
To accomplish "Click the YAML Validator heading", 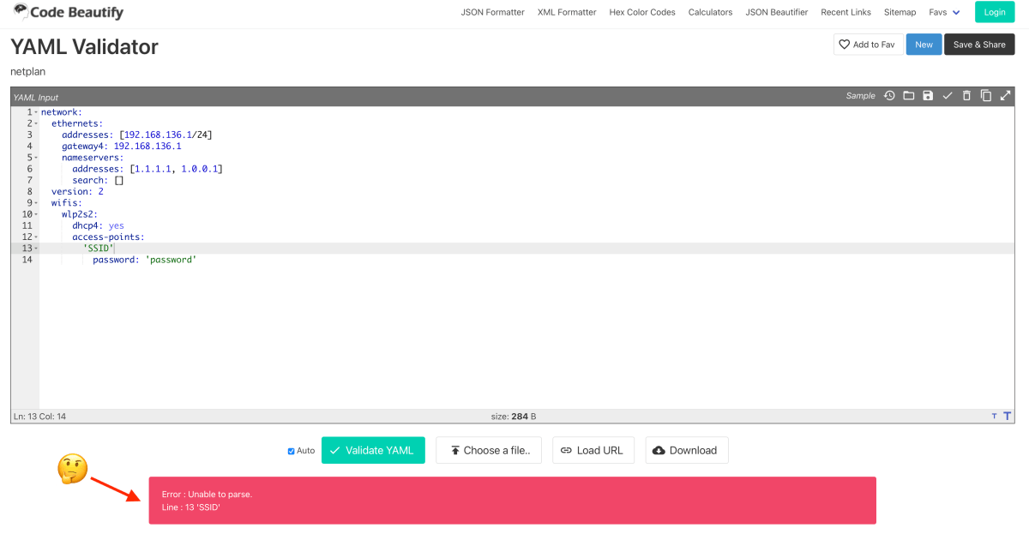I will (x=84, y=47).
